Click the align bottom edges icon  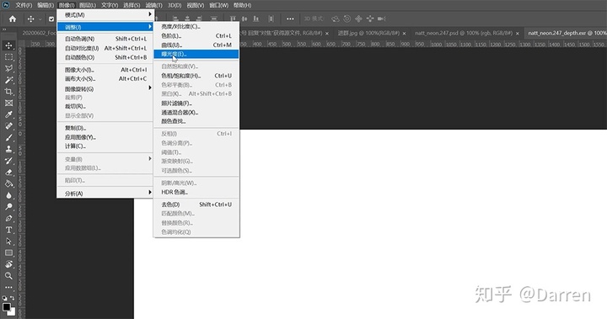(256, 19)
